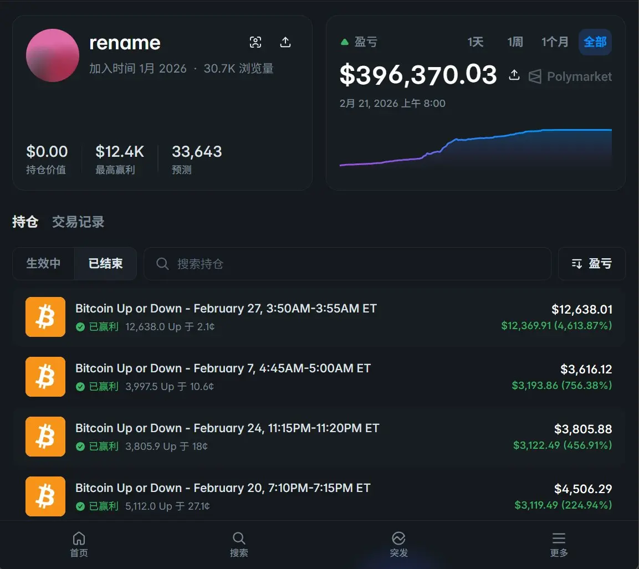Select the 交易记录 tab
Viewport: 639px width, 569px height.
[78, 222]
